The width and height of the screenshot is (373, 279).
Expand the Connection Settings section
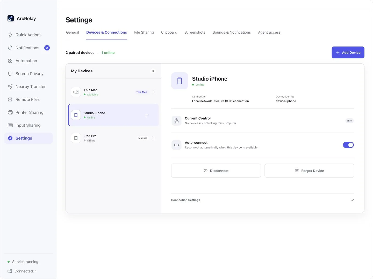pos(262,200)
